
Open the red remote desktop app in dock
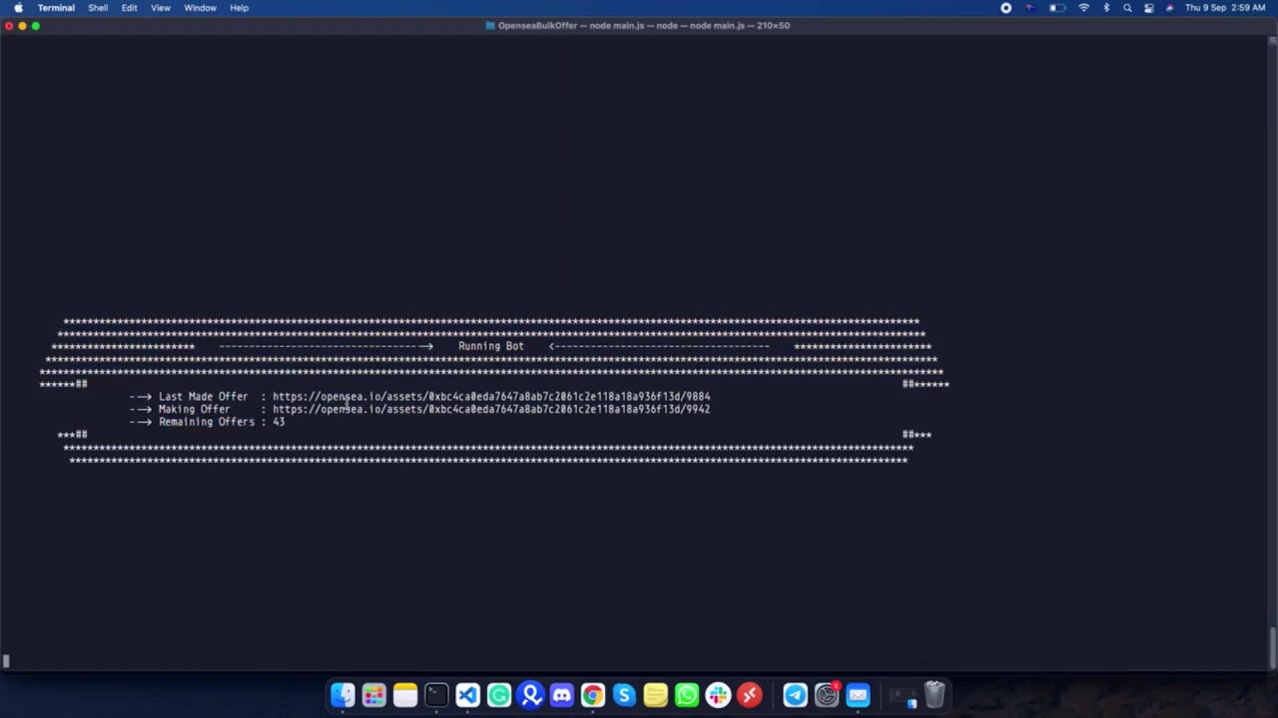coord(750,695)
